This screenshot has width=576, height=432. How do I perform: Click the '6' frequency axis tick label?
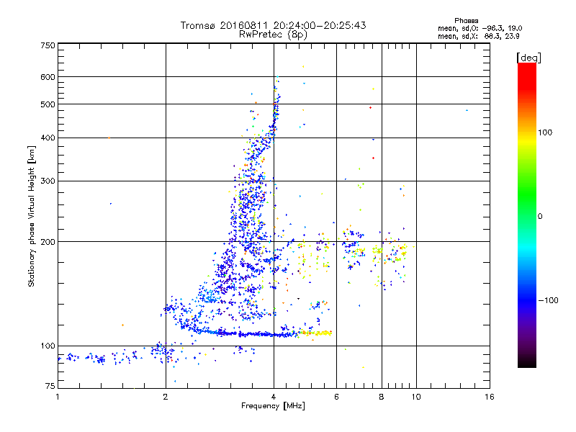[336, 397]
